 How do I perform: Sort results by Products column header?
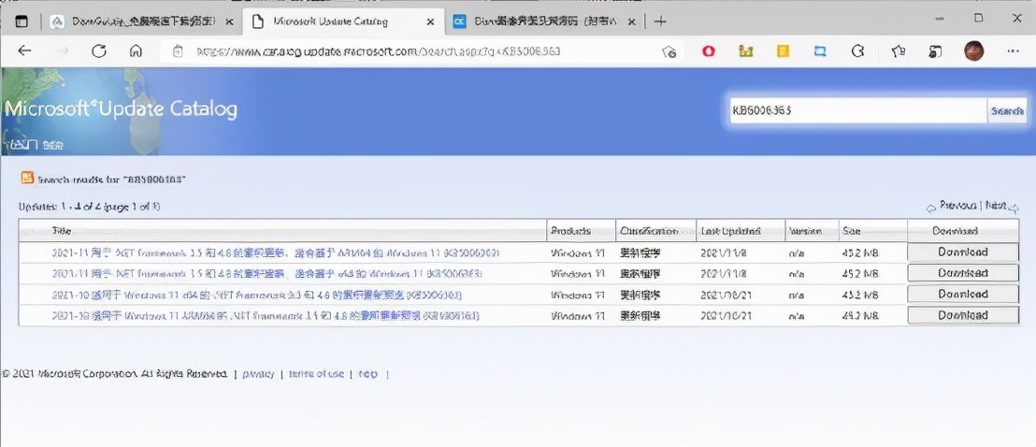pos(571,231)
